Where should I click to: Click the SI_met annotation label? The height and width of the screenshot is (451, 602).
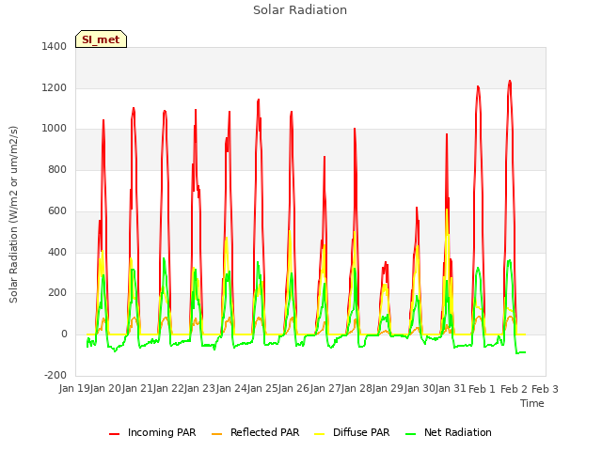coord(101,39)
